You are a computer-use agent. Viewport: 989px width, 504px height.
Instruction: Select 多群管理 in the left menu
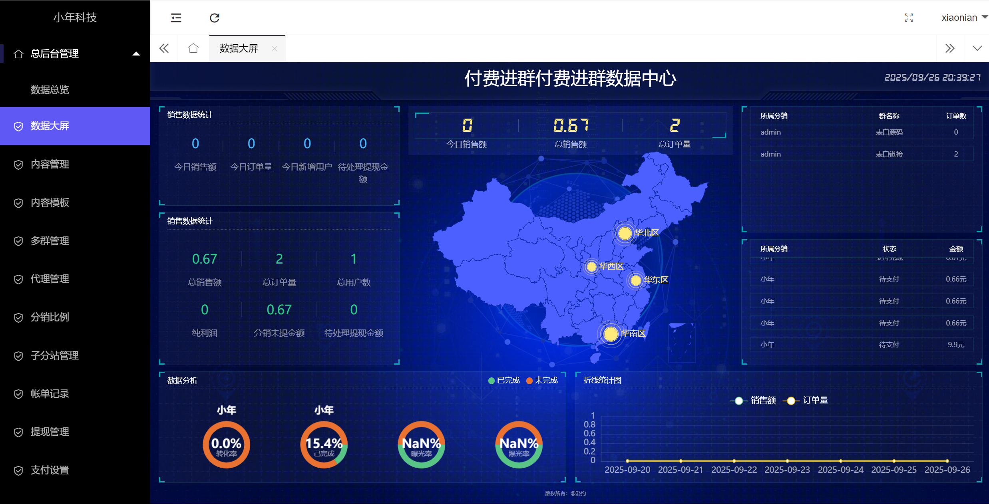click(x=49, y=241)
